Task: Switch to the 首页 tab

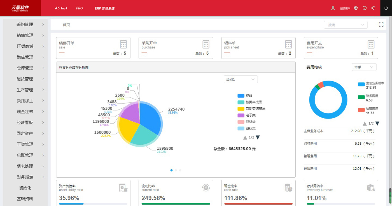Action: (x=66, y=25)
